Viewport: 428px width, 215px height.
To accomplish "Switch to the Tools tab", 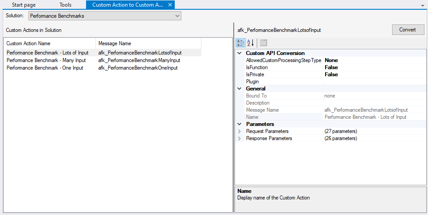I will (x=65, y=5).
